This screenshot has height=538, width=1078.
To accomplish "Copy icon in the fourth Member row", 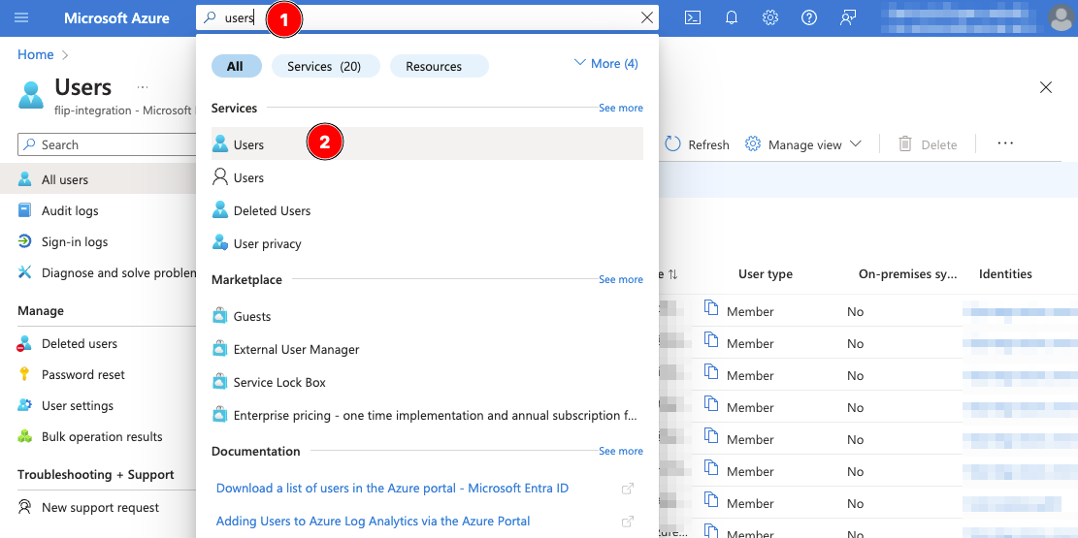I will coord(711,404).
